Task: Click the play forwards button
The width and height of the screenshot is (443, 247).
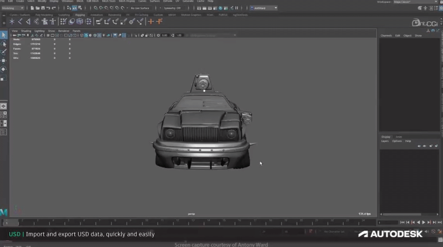Action: click(x=424, y=223)
